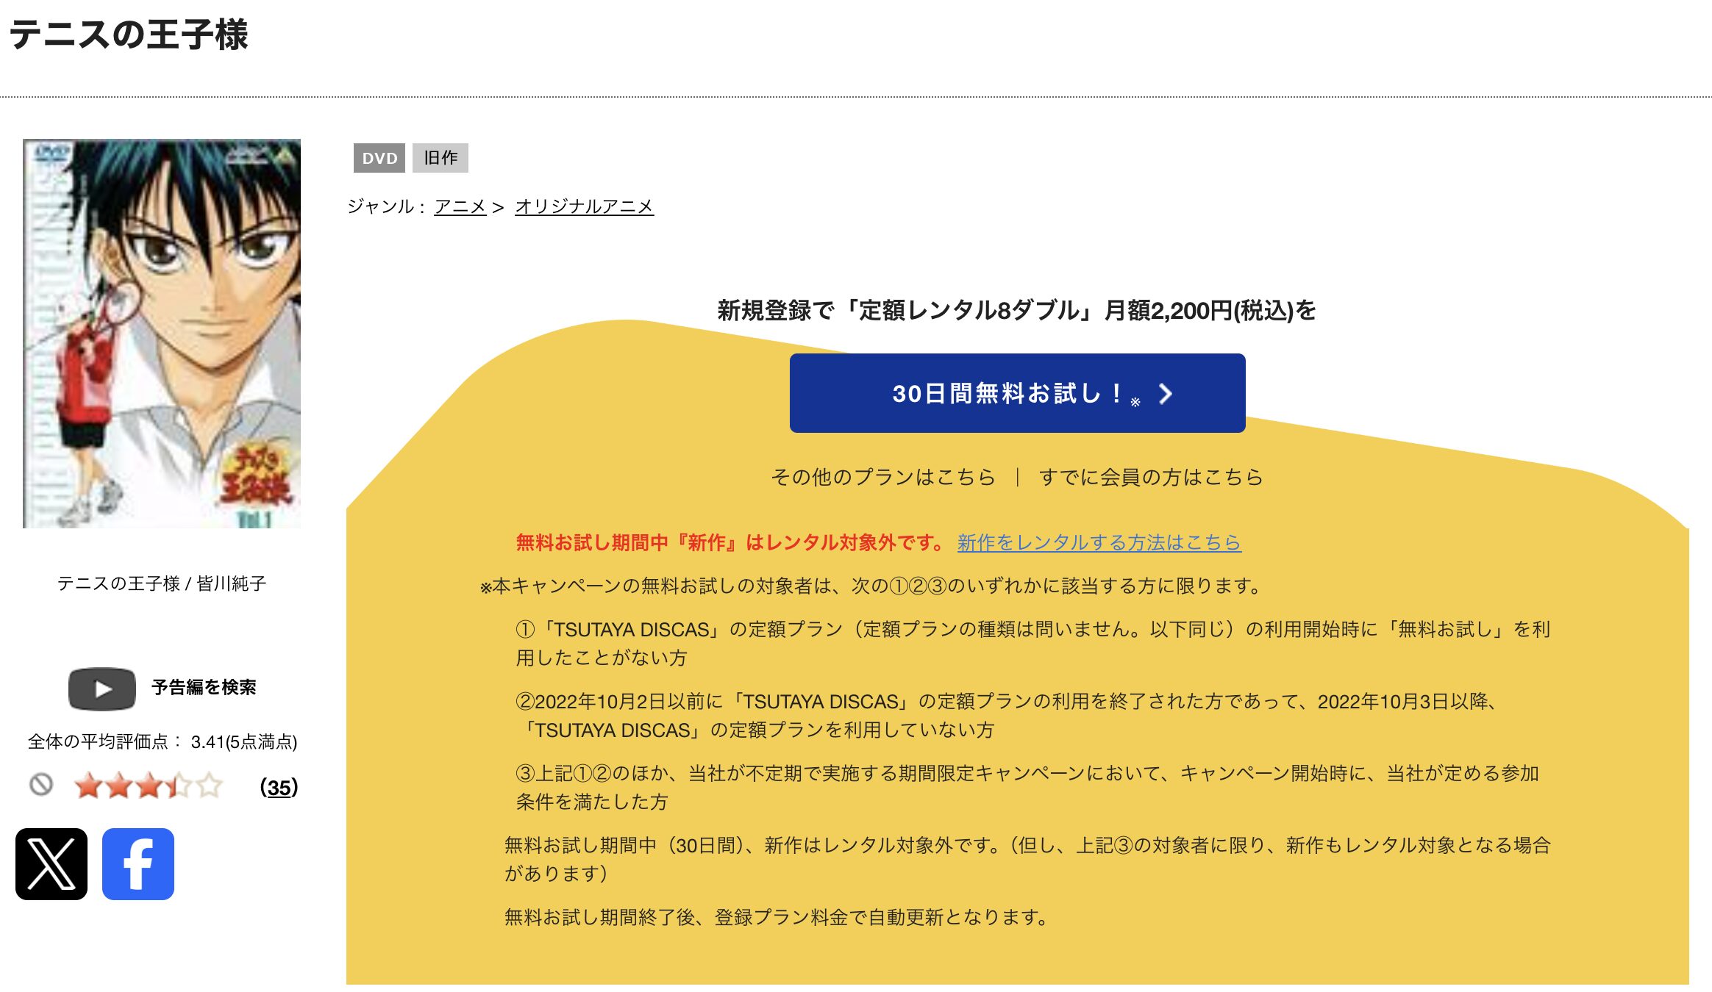Open 新作をレンタルする方法はこちら link
The width and height of the screenshot is (1712, 992).
(x=1099, y=542)
